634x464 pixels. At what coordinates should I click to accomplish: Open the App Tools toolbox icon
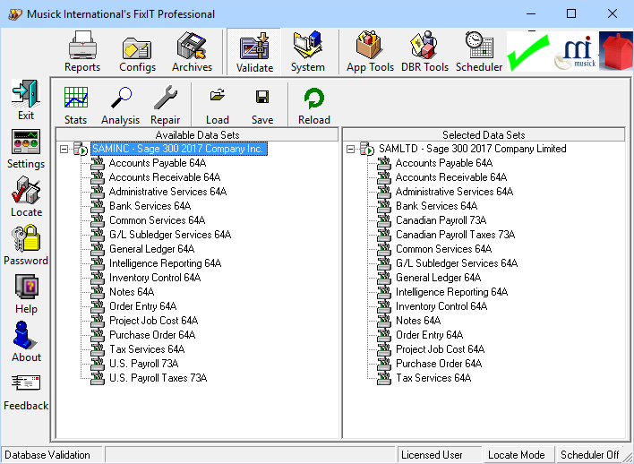click(370, 52)
